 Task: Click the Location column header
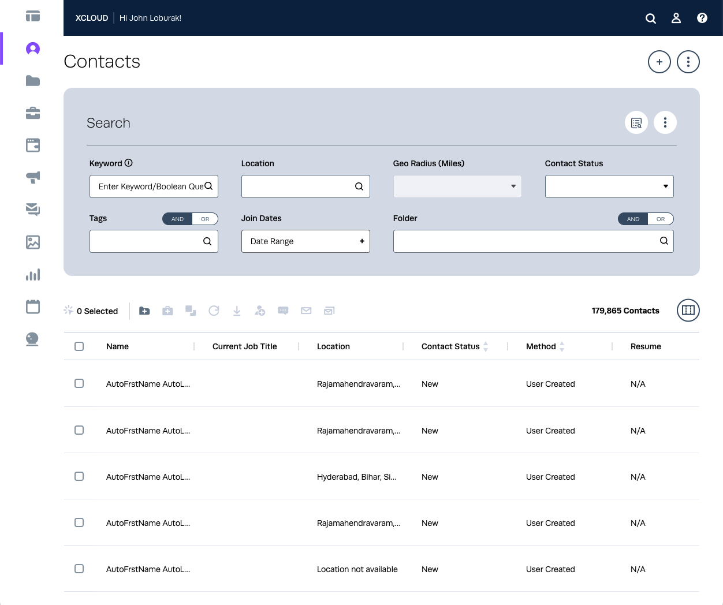coord(333,346)
